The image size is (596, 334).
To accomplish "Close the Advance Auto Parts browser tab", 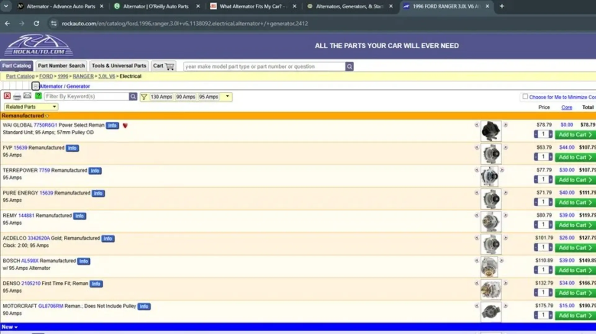I will tap(102, 6).
